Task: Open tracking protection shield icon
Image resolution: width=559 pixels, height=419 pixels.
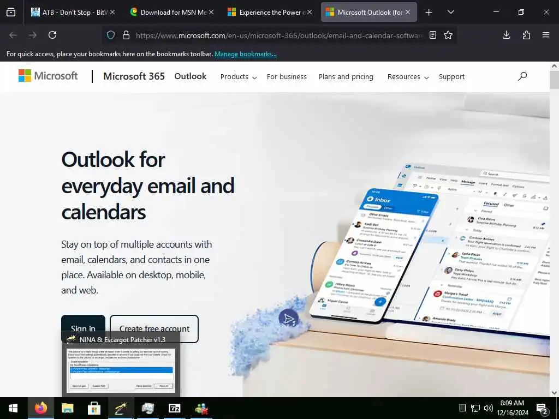Action: coord(111,35)
